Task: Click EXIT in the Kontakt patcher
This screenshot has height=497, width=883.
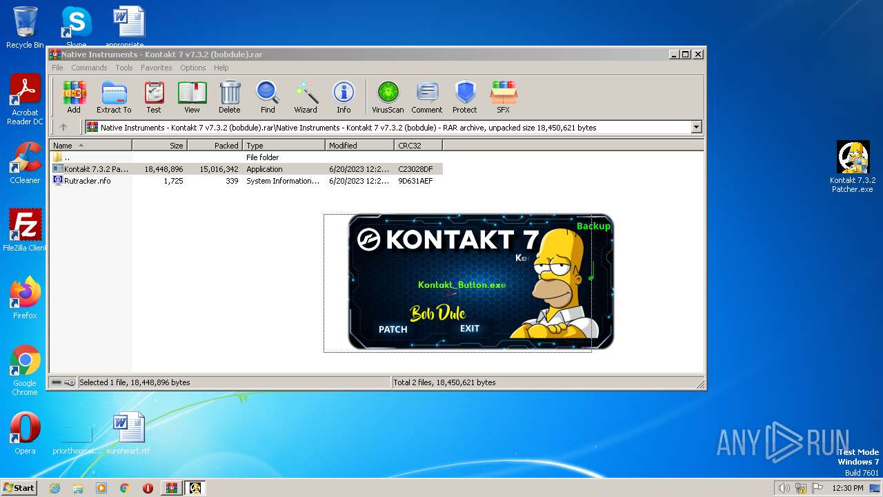Action: pos(470,329)
